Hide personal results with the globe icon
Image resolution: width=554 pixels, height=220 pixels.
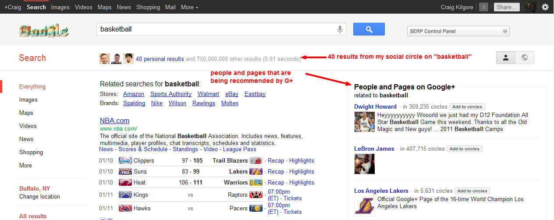(525, 57)
